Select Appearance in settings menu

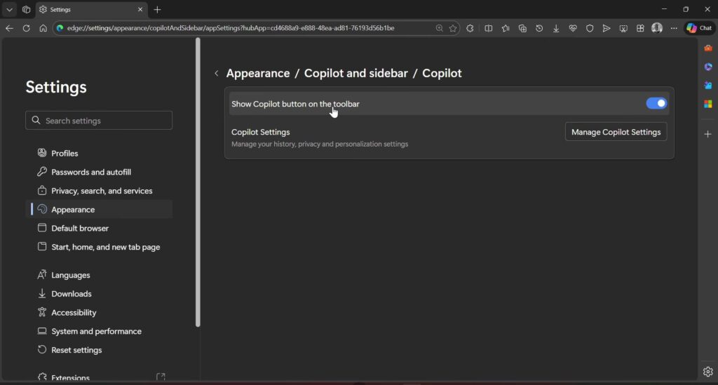100,210
